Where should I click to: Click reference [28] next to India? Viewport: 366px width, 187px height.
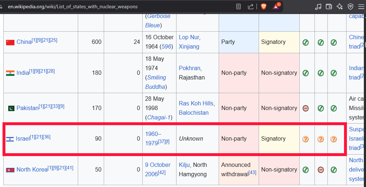tap(51, 71)
